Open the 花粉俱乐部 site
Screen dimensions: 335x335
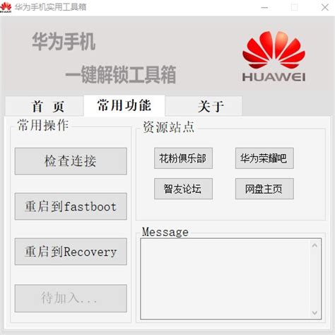[183, 158]
